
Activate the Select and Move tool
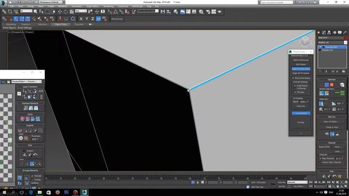click(x=59, y=11)
